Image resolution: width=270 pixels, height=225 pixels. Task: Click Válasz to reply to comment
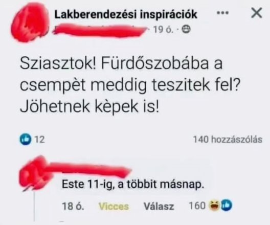point(159,206)
